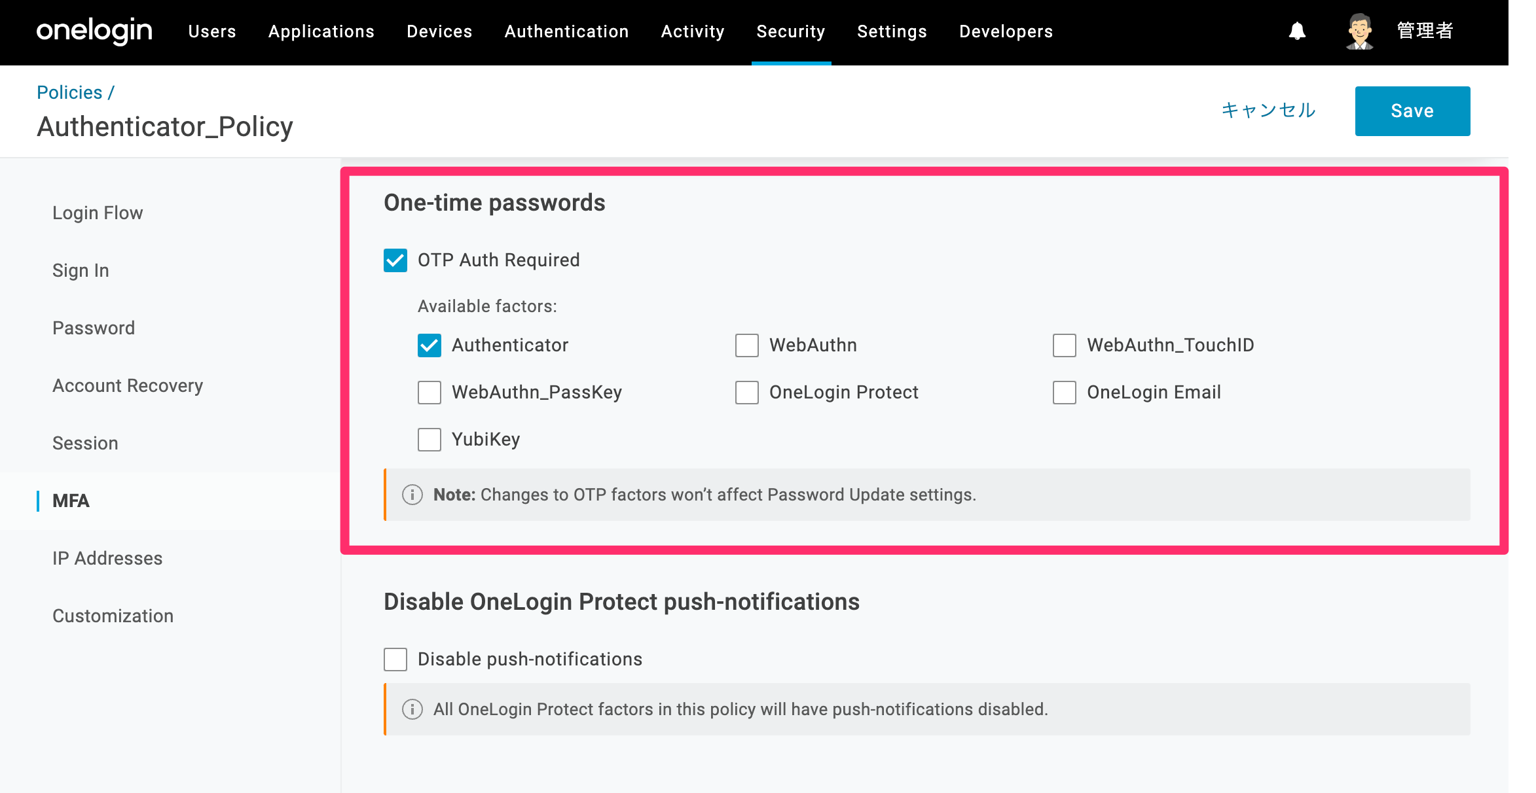The image size is (1536, 793).
Task: Check the OneLogin Protect factor
Action: (x=747, y=393)
